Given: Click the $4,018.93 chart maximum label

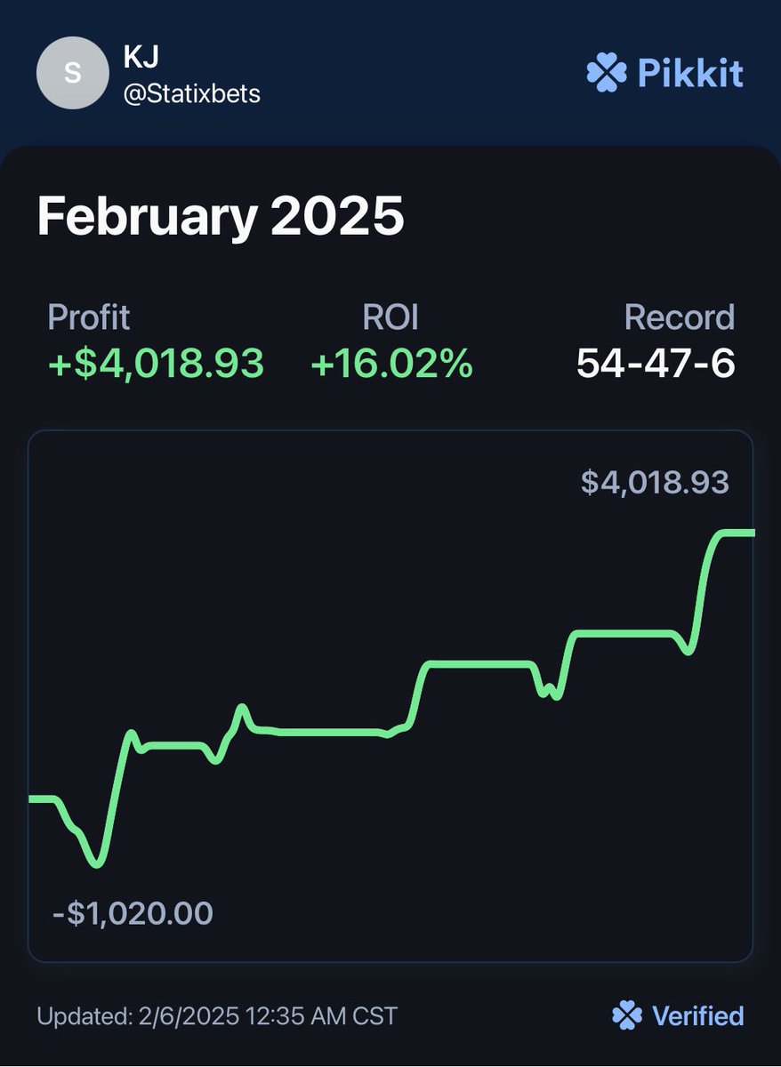Looking at the screenshot, I should click(655, 483).
